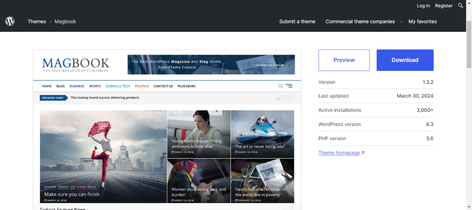Click CONTACT US in preview menu
Viewport: 472px width, 210px height.
point(163,86)
